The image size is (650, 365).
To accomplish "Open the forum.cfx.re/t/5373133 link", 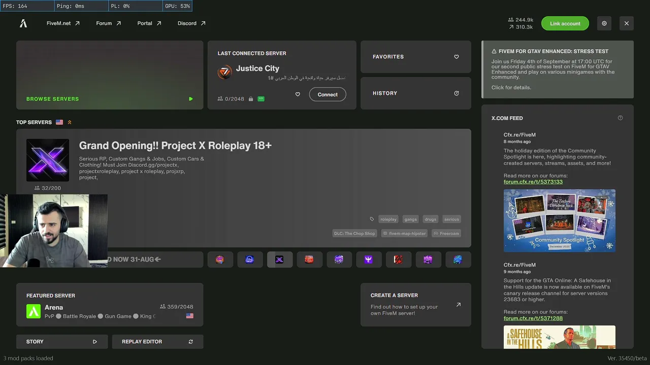I will [533, 181].
